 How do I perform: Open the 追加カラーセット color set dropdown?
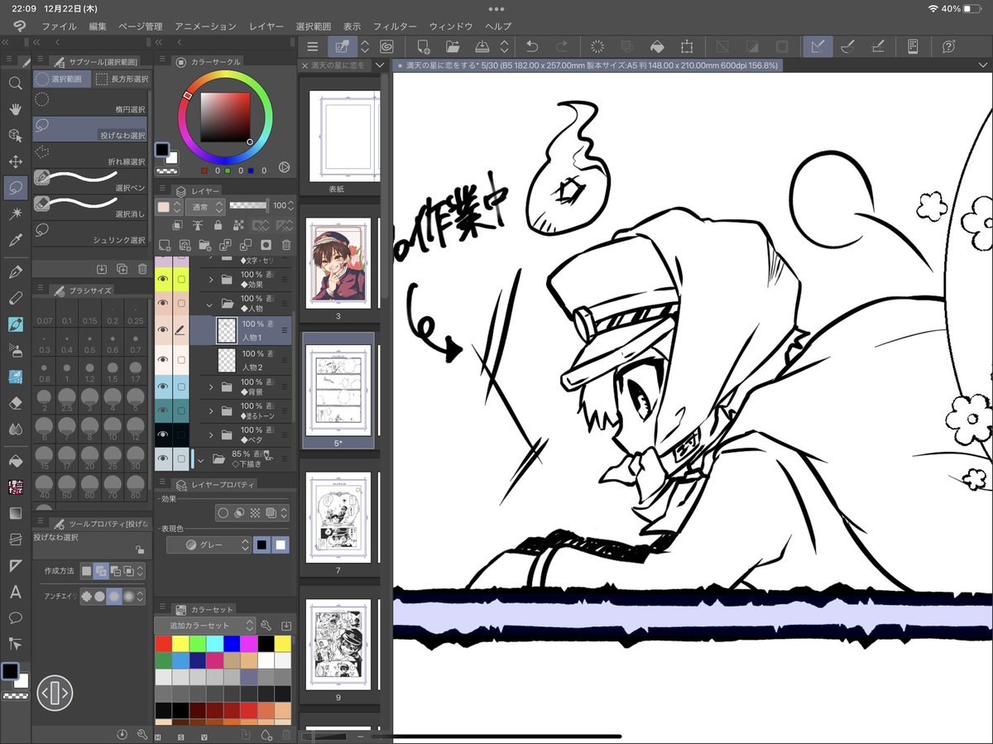[204, 626]
